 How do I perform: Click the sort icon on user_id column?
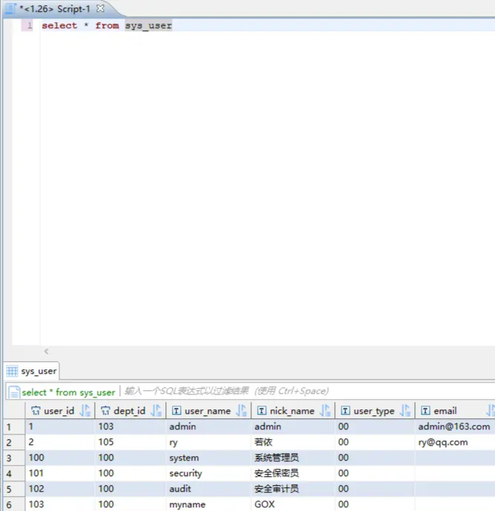[84, 410]
